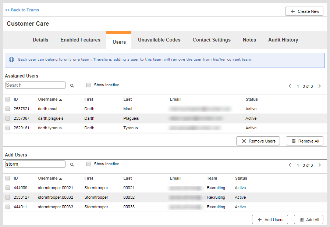The image size is (330, 227).
Task: Click the Create New button
Action: click(304, 11)
